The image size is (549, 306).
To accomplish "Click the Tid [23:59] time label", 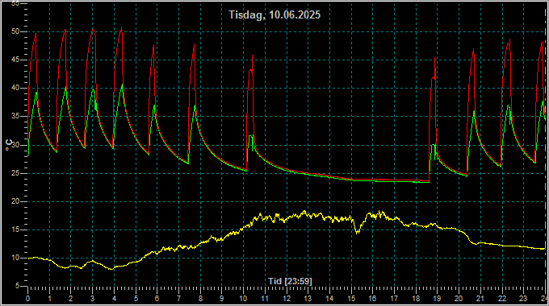I will (x=290, y=281).
